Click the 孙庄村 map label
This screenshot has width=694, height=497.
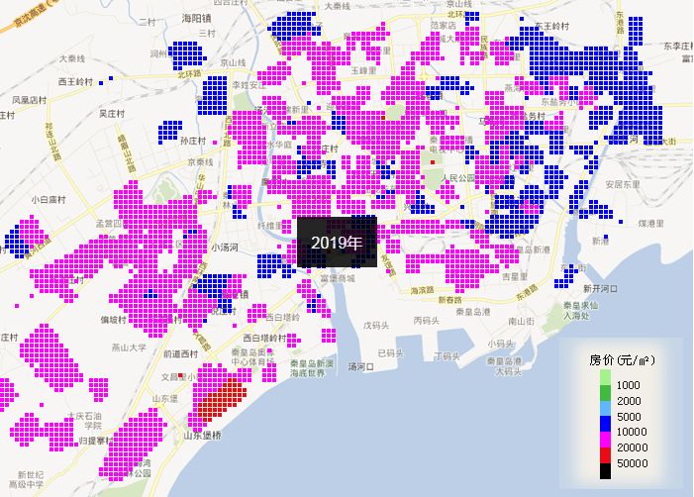[193, 141]
